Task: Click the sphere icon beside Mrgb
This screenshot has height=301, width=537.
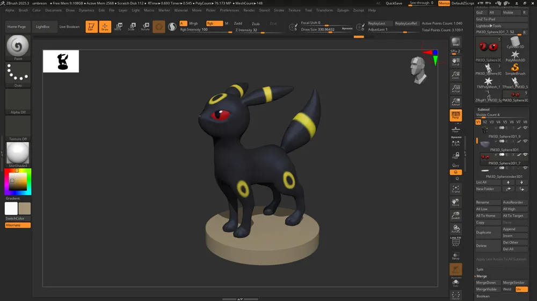Action: 158,27
